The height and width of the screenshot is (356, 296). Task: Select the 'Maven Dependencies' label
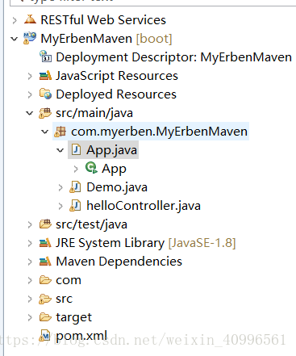[119, 262]
